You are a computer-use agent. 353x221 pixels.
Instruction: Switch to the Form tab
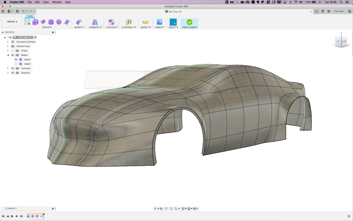pyautogui.click(x=30, y=16)
